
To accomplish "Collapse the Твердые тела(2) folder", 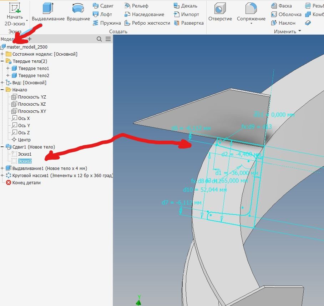I will coord(2,61).
